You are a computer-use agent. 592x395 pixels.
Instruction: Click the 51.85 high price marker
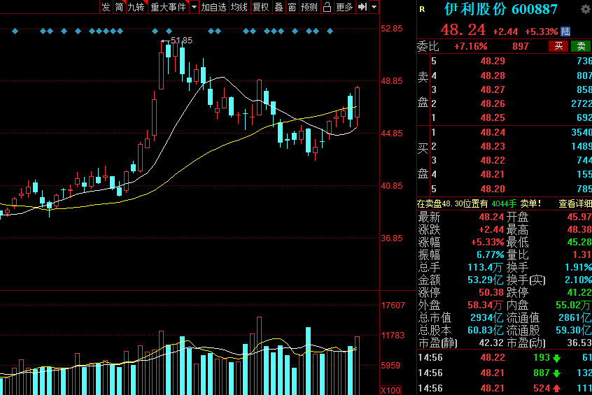tap(181, 41)
